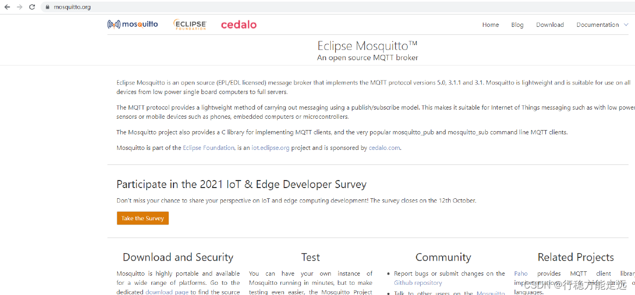
Task: Click the Take the Survey button
Action: 142,218
